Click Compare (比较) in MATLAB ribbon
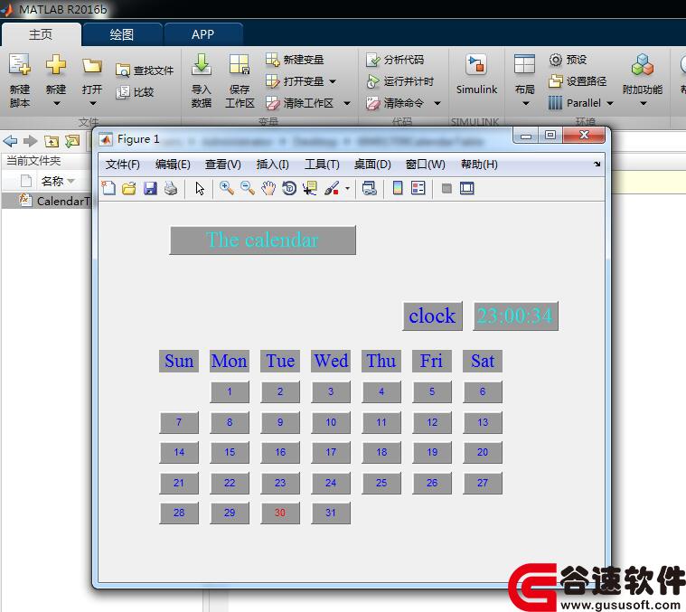Viewport: 686px width, 612px height. [x=135, y=92]
